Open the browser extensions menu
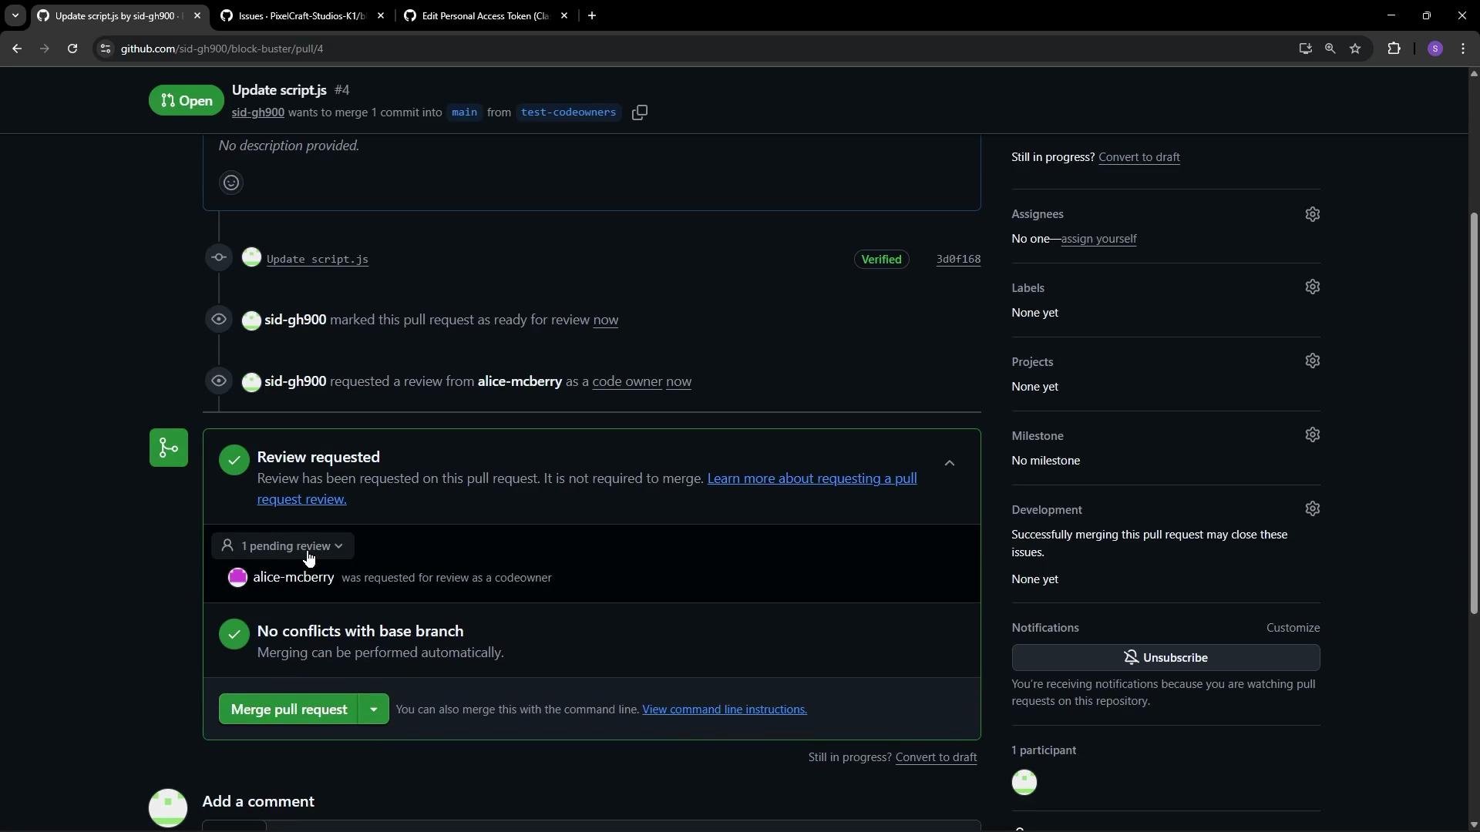Screen dimensions: 1480x832 (1394, 49)
